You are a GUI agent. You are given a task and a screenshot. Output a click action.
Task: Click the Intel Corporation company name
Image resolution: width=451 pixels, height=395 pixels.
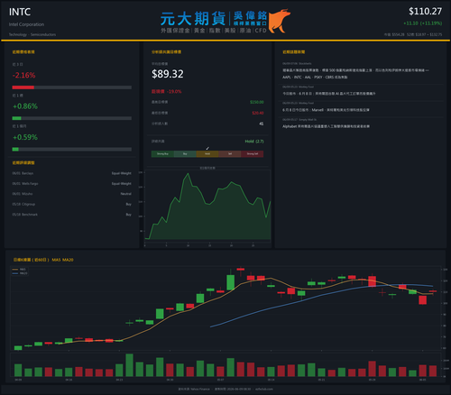pos(26,24)
